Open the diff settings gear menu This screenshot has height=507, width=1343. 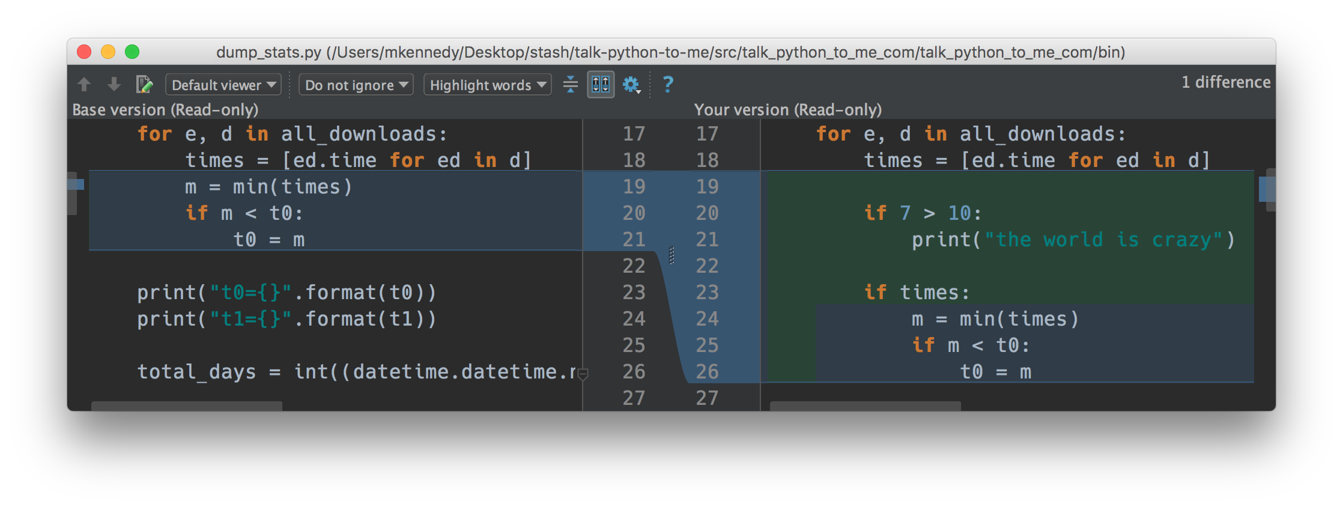pos(631,85)
